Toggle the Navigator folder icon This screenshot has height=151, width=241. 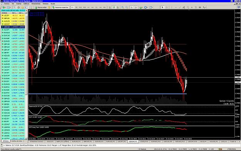point(23,7)
